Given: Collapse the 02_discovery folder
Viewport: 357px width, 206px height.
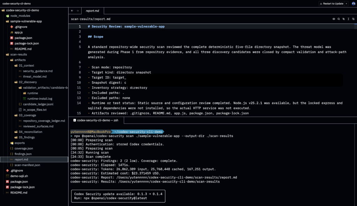Looking at the screenshot, I should pyautogui.click(x=28, y=82).
